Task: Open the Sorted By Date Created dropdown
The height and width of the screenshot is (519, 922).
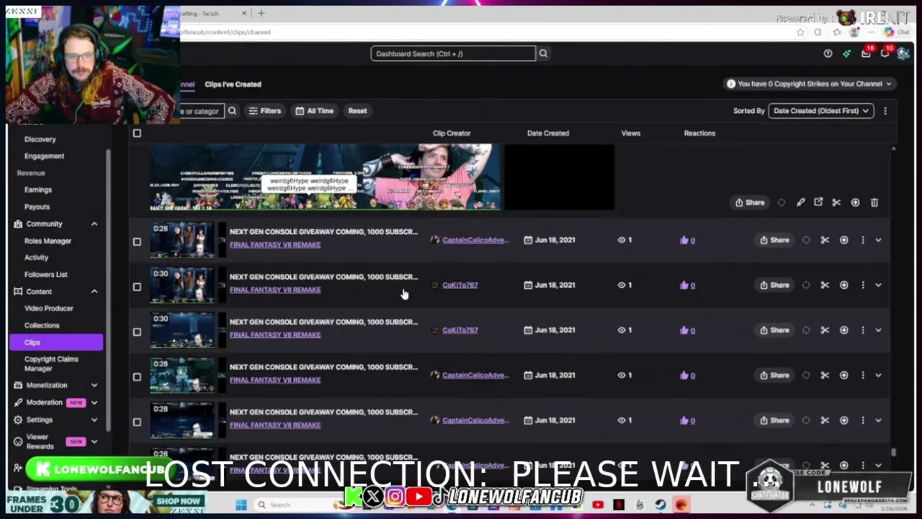Action: (x=821, y=111)
